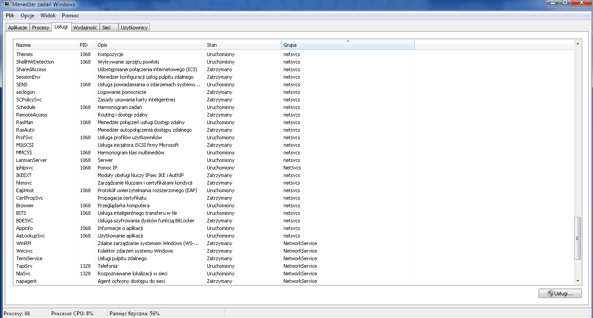Switch to the Wydajność tab

(x=85, y=28)
